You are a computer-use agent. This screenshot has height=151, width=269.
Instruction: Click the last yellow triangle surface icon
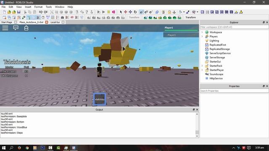(241, 12)
